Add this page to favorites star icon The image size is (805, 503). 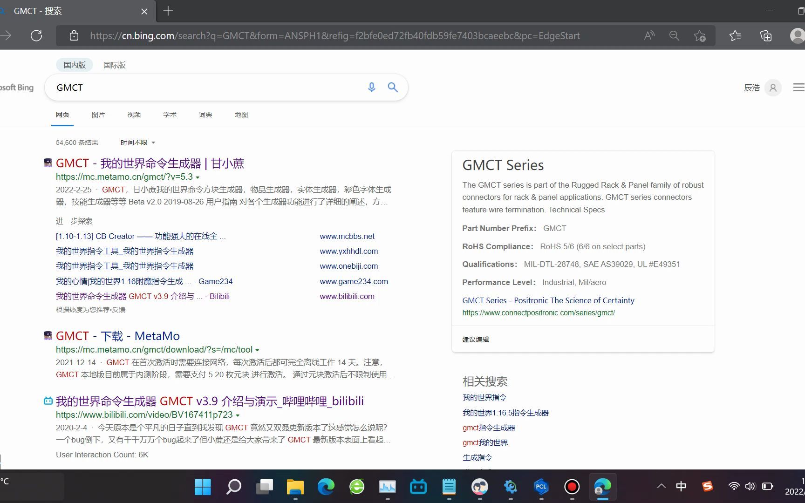tap(699, 35)
